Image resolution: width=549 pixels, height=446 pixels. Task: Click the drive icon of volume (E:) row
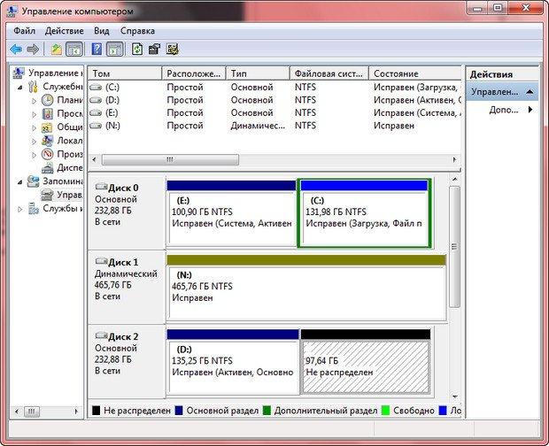96,113
